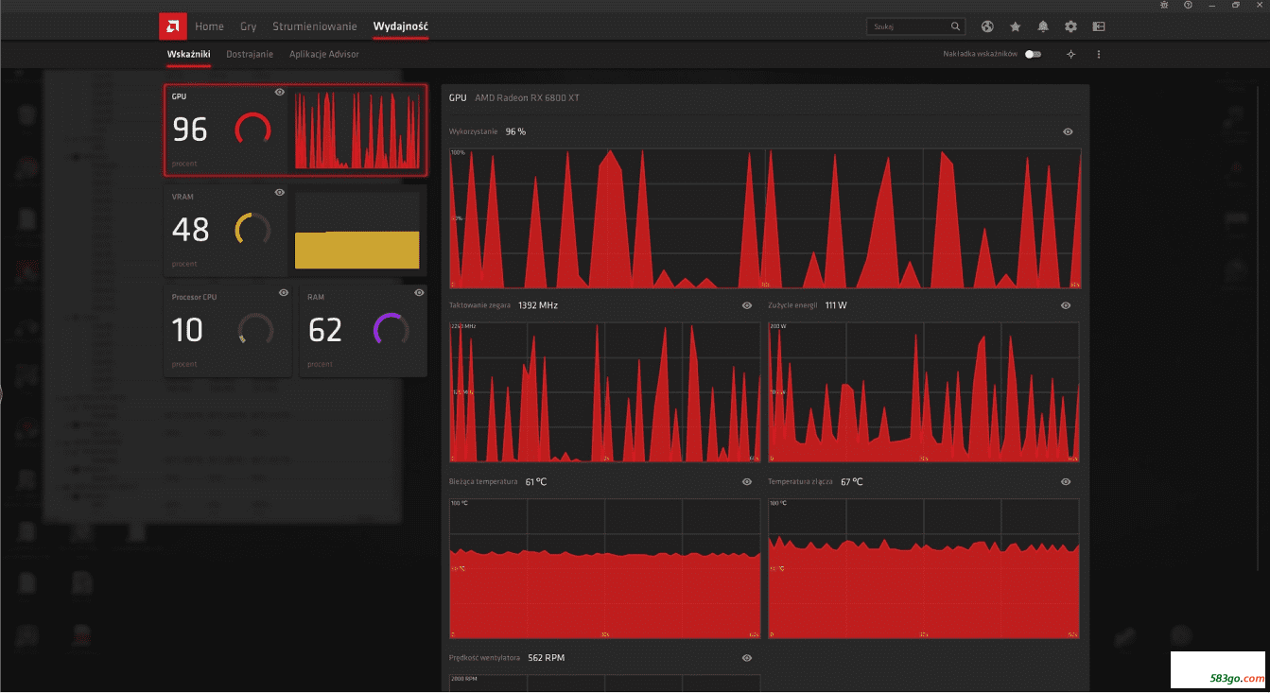Select the Wydajność tab
1270x693 pixels.
click(401, 26)
